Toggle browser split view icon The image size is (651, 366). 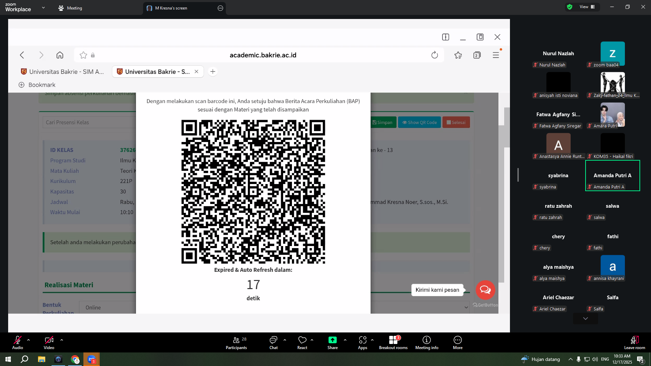point(446,37)
